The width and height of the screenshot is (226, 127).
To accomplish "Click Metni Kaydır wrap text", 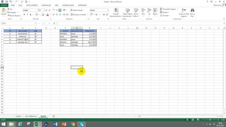I will point(77,10).
